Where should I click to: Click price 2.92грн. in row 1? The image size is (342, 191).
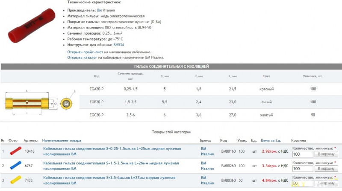point(269,151)
